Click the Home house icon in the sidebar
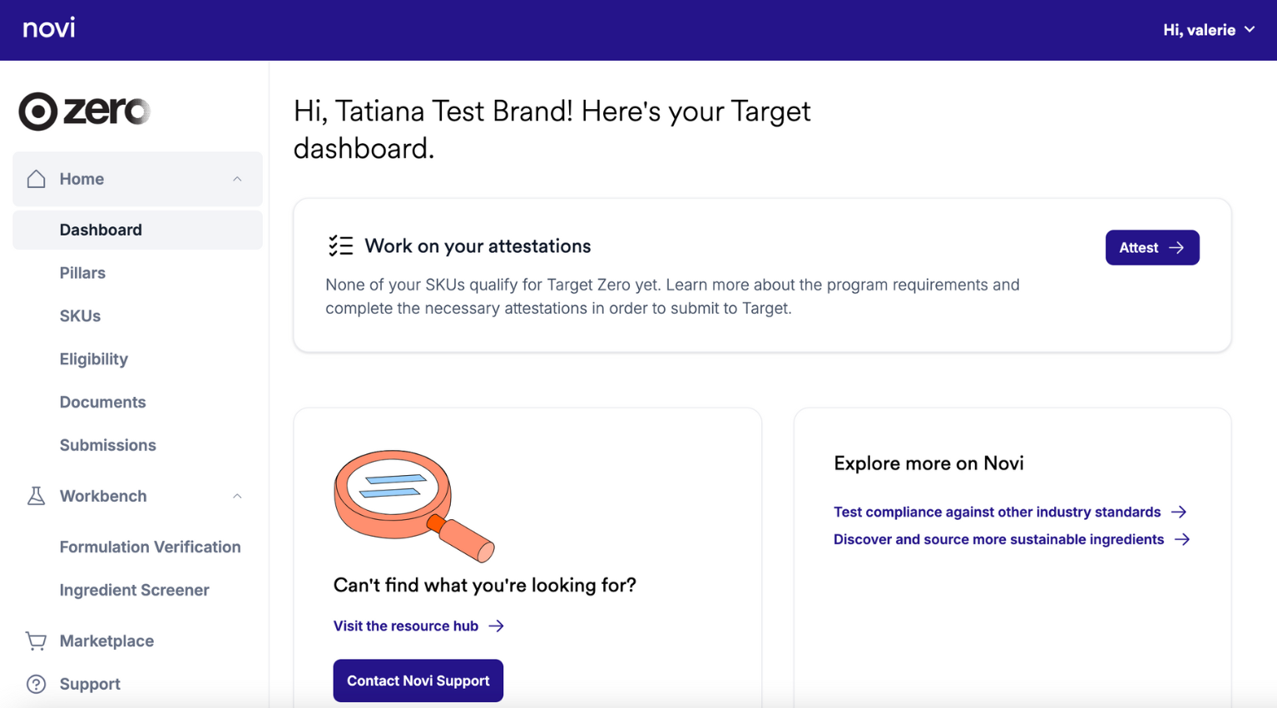 tap(36, 178)
